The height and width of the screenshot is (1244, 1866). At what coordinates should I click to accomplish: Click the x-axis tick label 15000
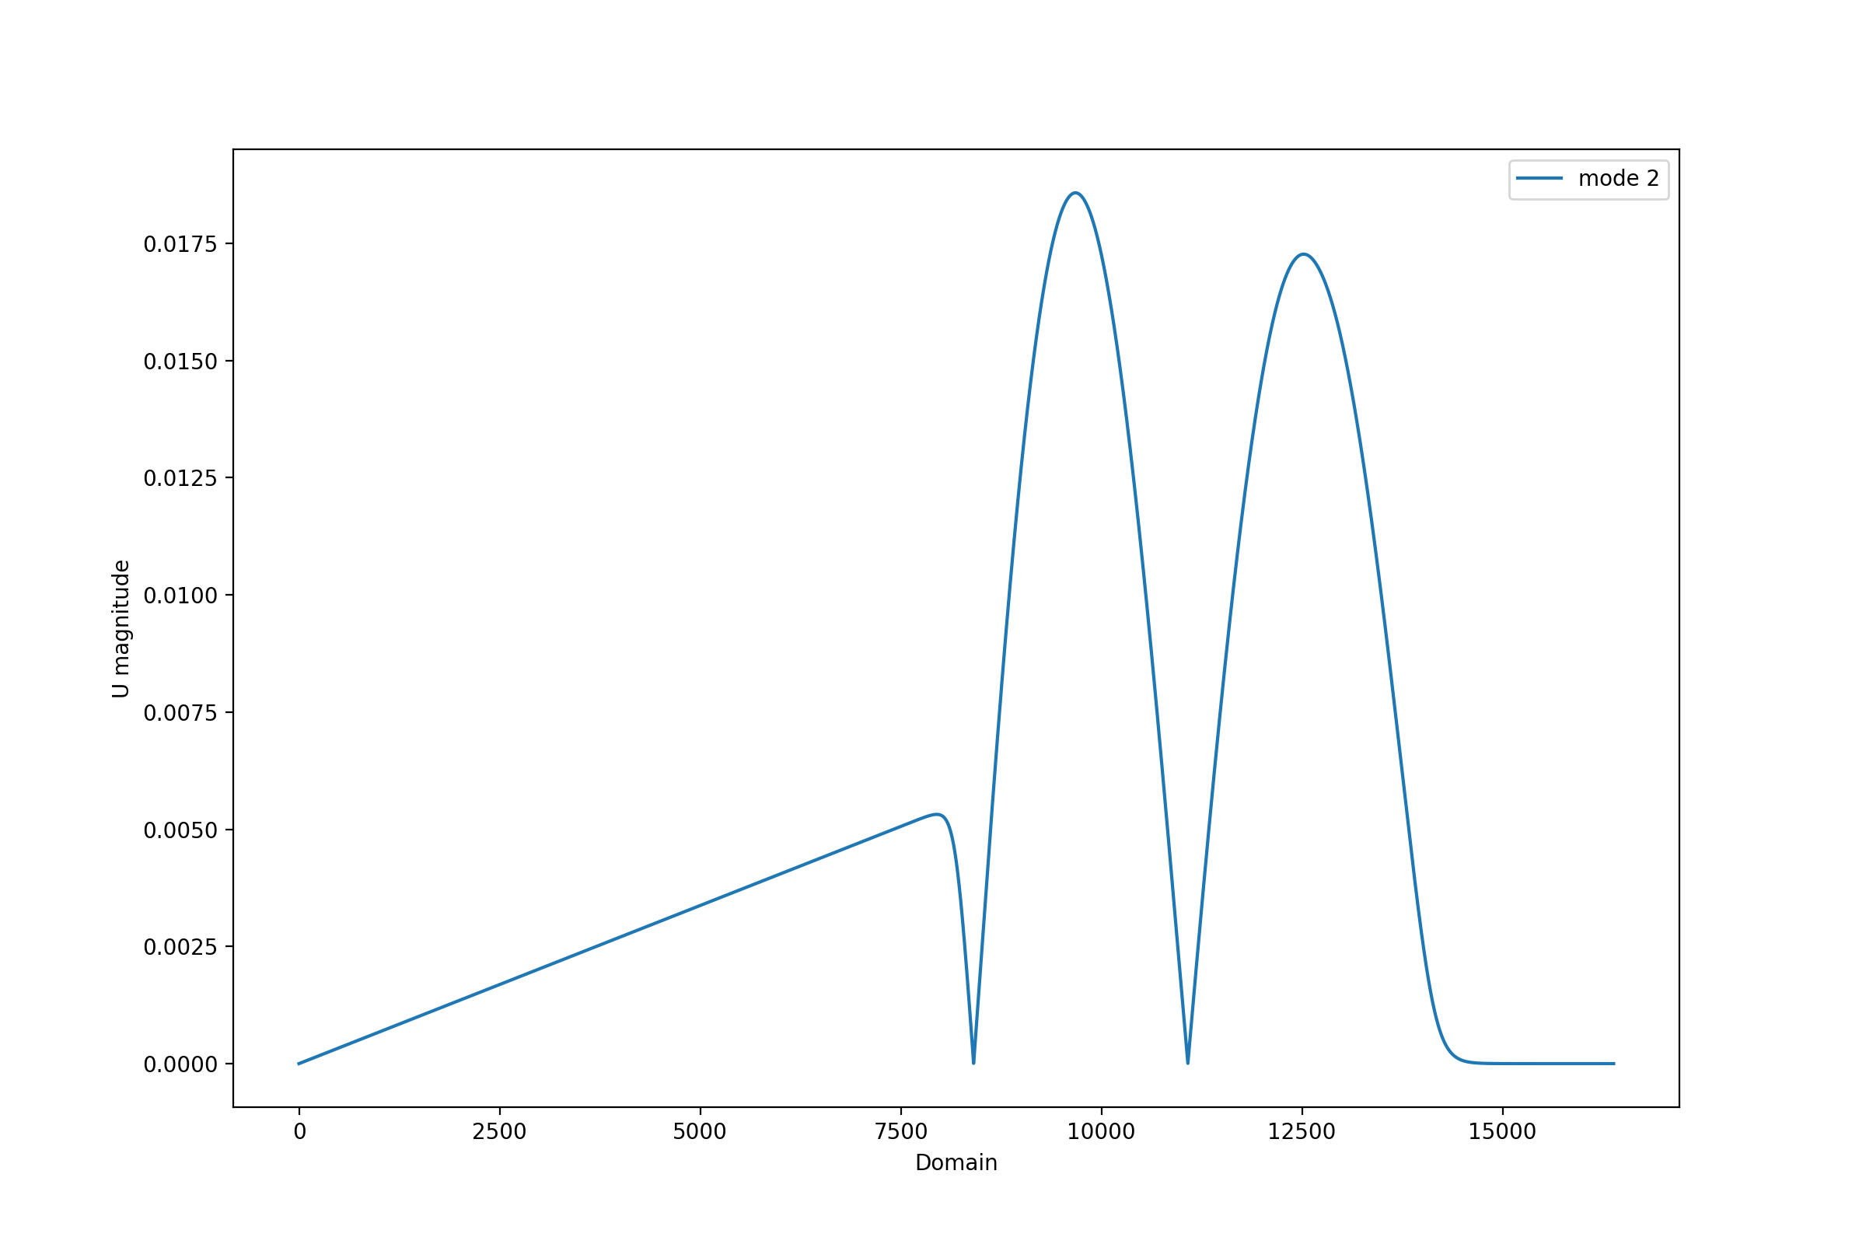(x=1502, y=1132)
